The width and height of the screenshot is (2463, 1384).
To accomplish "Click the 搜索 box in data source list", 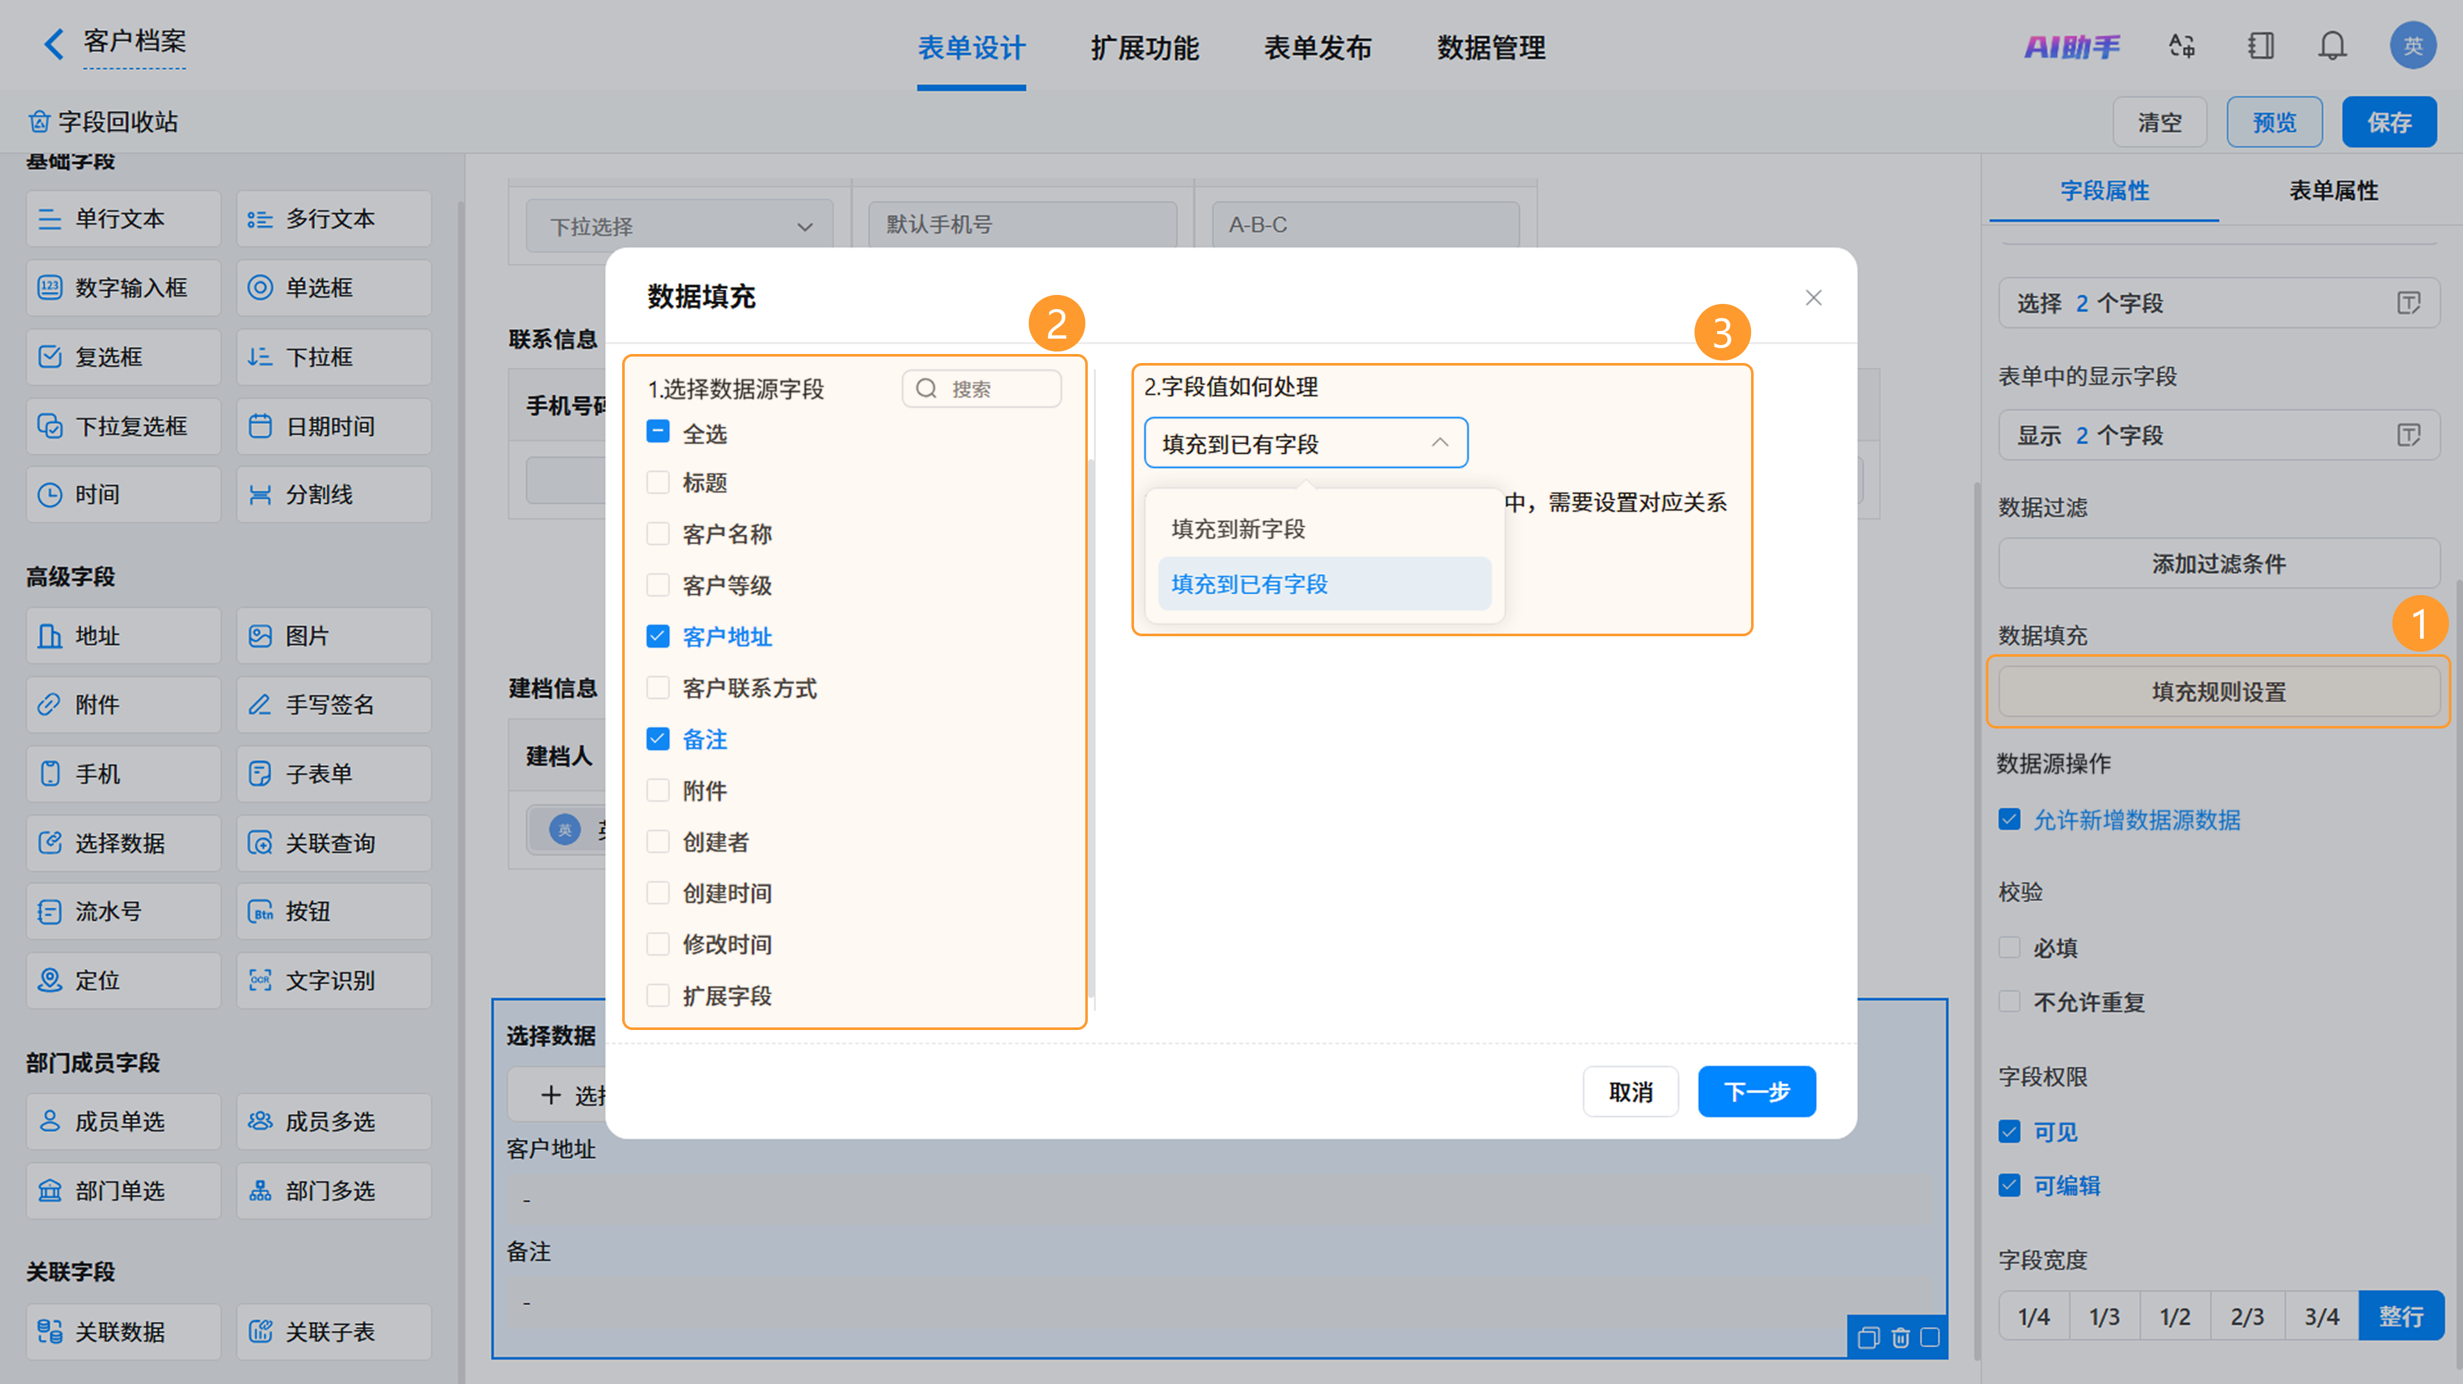I will [x=981, y=389].
